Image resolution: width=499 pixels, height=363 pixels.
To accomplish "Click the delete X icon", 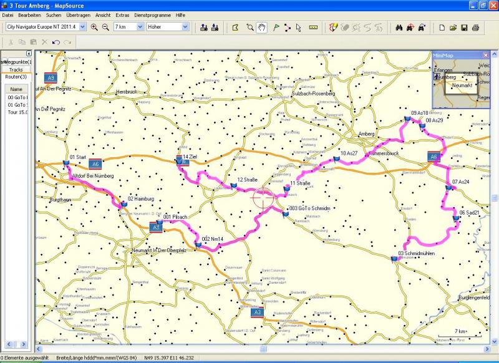I will coord(44,42).
